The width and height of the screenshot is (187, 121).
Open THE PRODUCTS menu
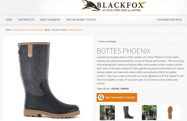[26, 20]
